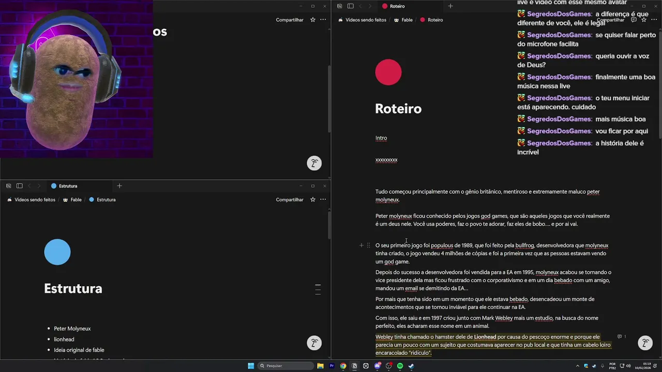
Task: Open a new tab in Estrutura window
Action: pos(119,186)
